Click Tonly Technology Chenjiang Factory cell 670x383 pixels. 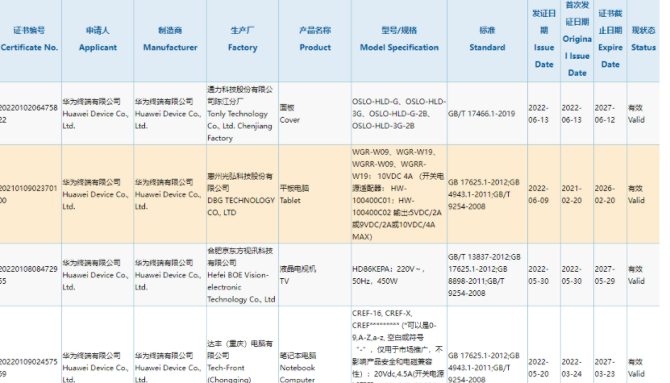tap(243, 114)
